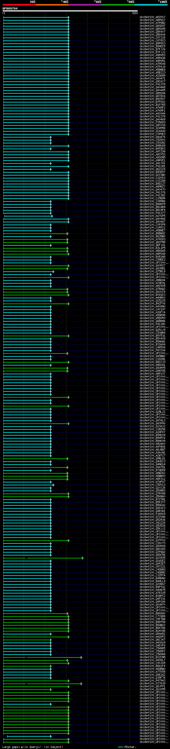Select hit label UniRef100_A9NUU4
Screen dimensions: 170x749
pyautogui.click(x=152, y=280)
